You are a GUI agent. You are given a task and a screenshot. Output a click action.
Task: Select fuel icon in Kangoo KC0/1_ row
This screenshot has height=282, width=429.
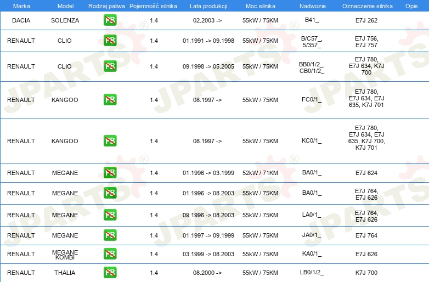(110, 141)
